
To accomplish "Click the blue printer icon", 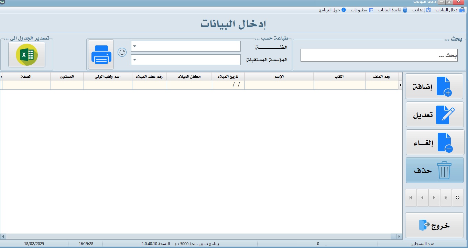I will click(x=101, y=55).
